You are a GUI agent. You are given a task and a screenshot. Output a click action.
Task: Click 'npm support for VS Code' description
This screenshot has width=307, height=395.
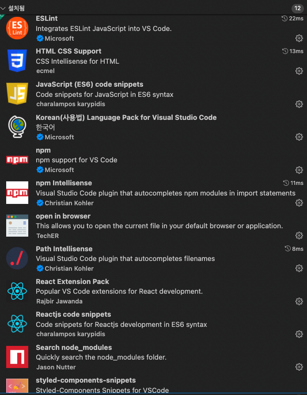click(76, 160)
